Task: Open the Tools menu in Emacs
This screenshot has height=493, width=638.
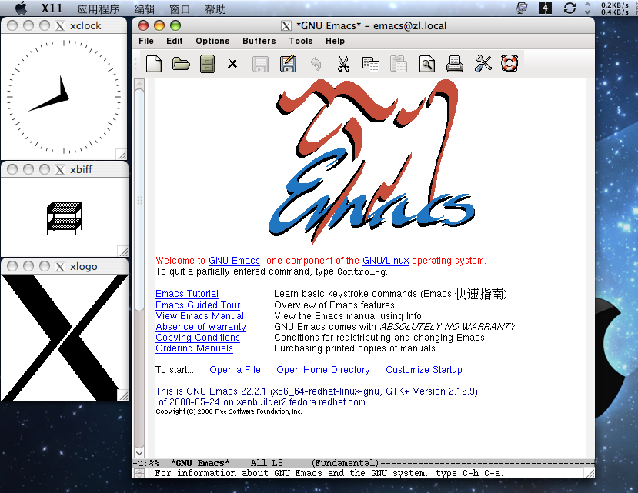Action: click(x=301, y=41)
